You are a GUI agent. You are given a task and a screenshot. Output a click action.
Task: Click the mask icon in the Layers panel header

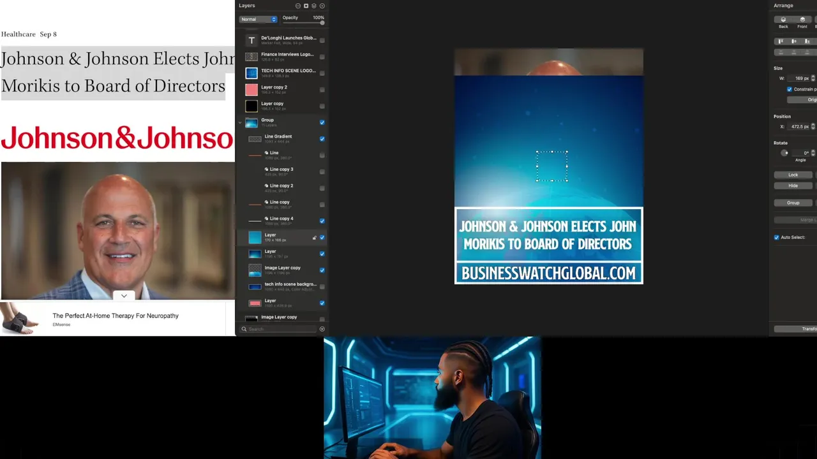[306, 6]
